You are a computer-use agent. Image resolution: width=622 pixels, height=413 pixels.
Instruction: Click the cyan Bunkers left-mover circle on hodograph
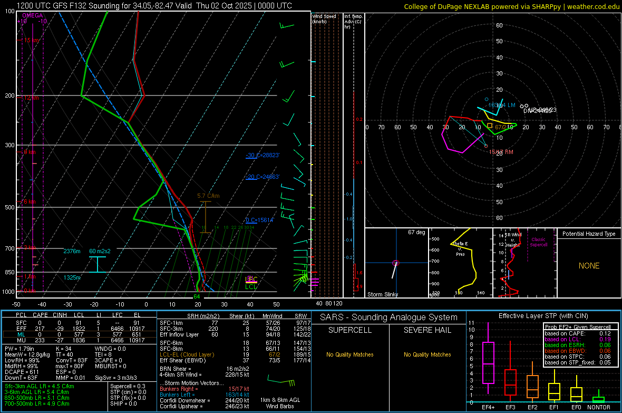(x=487, y=99)
